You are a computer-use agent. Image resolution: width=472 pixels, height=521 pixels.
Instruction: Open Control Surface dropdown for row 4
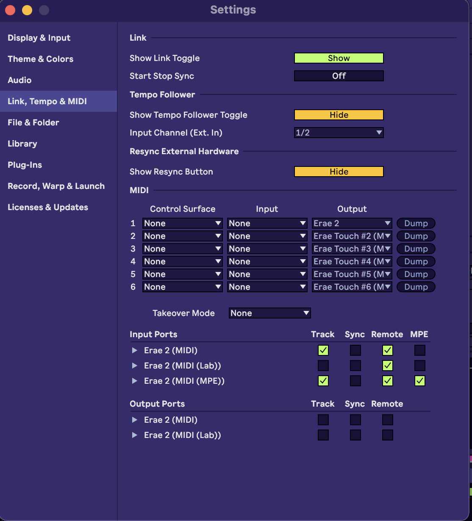(x=183, y=261)
